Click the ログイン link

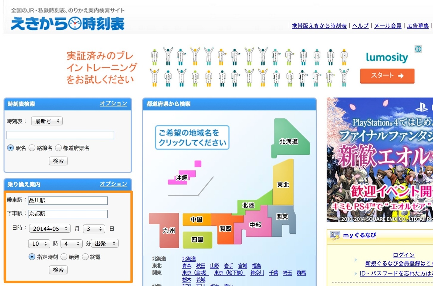click(404, 255)
